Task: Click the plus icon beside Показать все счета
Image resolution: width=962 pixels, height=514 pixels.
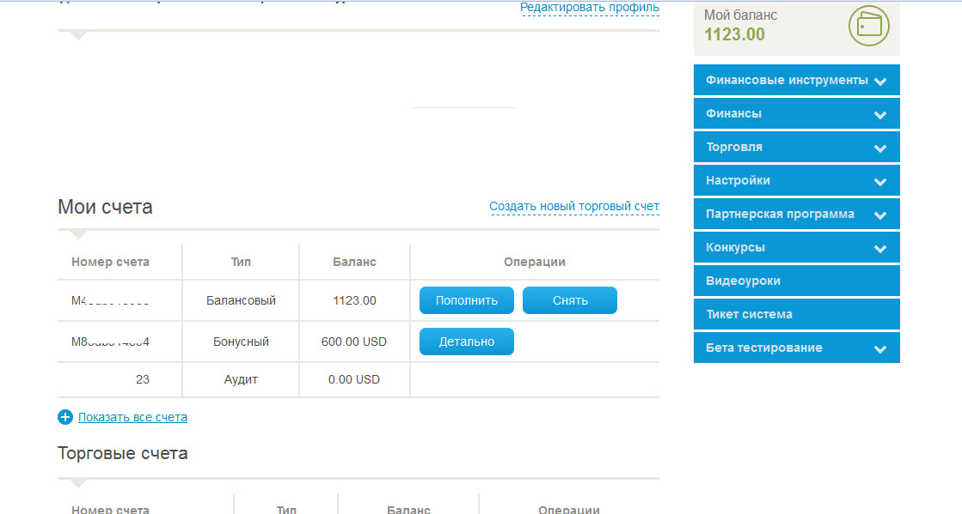Action: [65, 417]
